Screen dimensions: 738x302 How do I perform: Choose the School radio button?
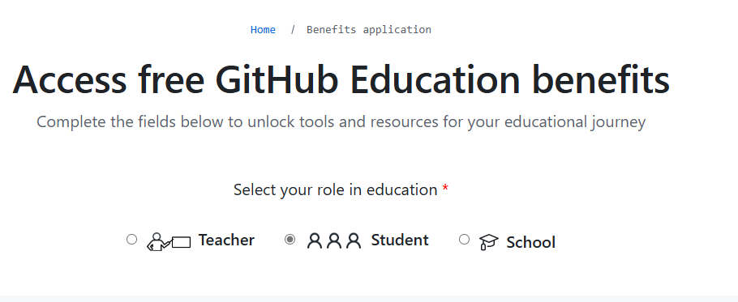[x=464, y=240]
